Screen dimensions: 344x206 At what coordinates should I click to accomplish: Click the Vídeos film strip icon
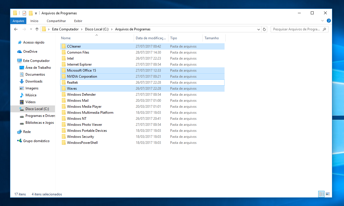point(22,102)
